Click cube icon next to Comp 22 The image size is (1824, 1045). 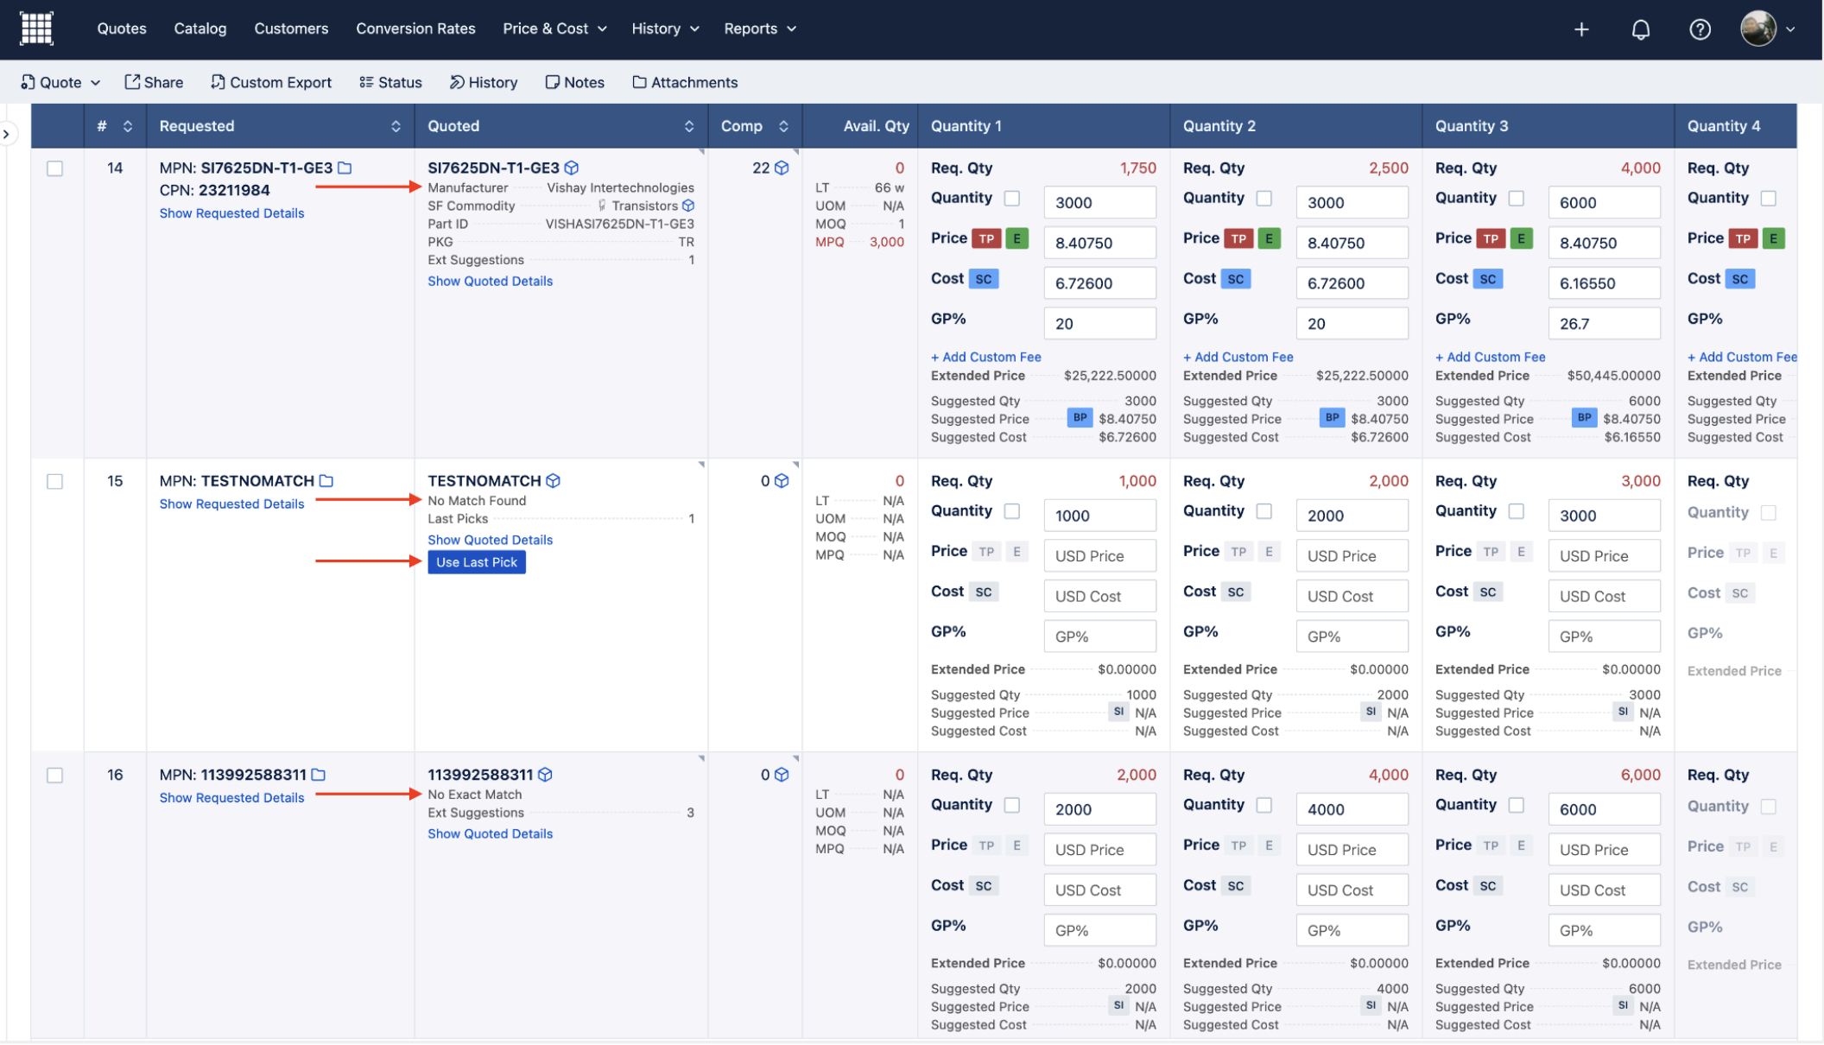(782, 168)
